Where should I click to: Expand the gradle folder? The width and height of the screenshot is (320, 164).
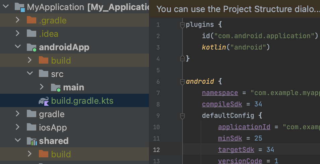pyautogui.click(x=17, y=114)
